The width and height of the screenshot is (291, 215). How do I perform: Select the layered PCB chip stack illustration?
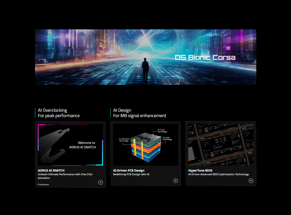(x=145, y=148)
